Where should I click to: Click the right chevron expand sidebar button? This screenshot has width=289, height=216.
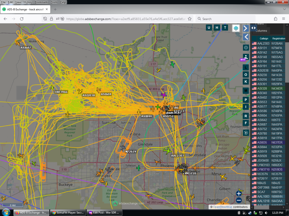click(246, 28)
